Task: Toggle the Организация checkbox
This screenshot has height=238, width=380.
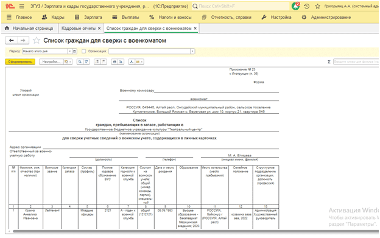Action: click(83, 51)
